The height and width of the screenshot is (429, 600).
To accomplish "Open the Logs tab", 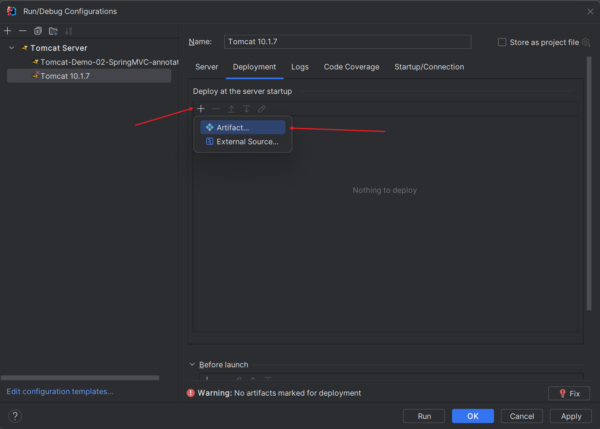I will (x=300, y=67).
